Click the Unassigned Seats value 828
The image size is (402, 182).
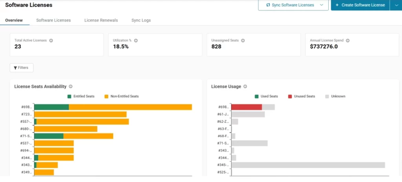click(x=216, y=47)
